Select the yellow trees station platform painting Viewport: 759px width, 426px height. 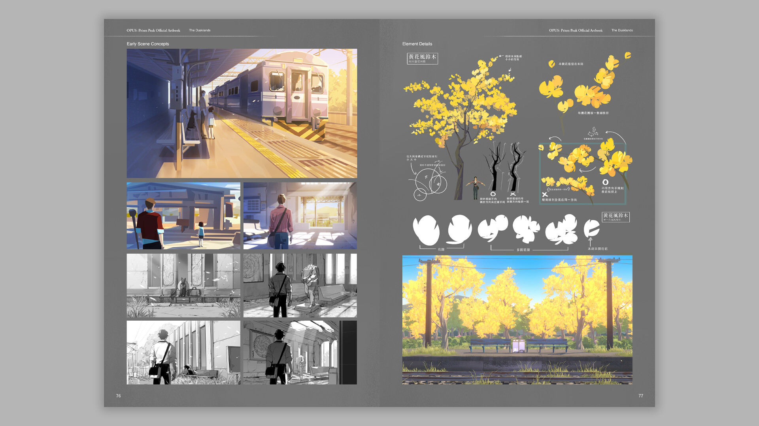click(517, 319)
